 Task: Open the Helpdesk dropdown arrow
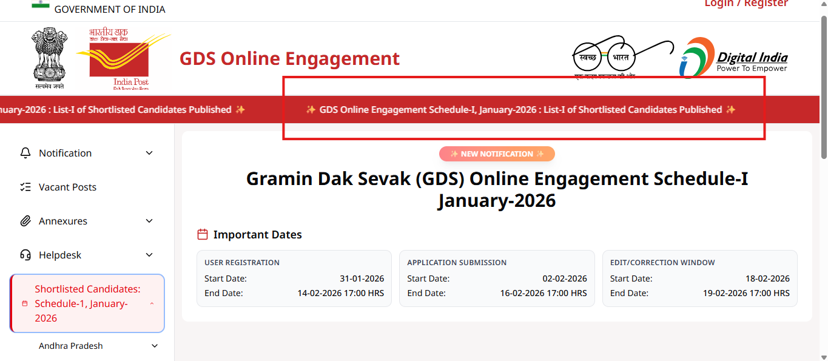tap(149, 255)
